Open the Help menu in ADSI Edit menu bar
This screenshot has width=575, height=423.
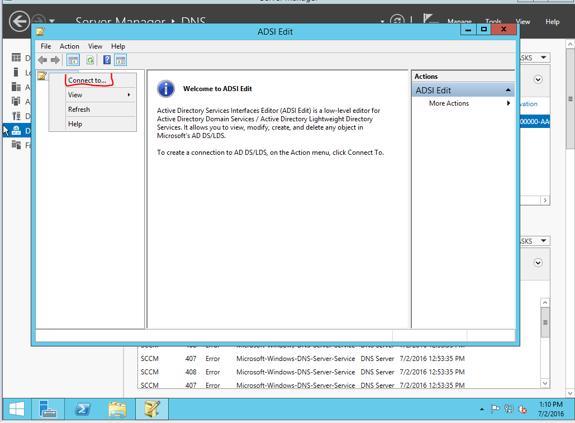coord(118,46)
